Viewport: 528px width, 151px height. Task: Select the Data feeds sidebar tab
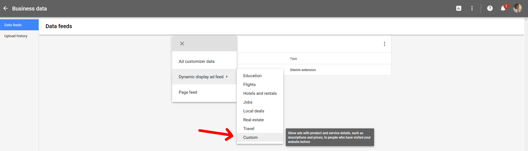[19, 25]
